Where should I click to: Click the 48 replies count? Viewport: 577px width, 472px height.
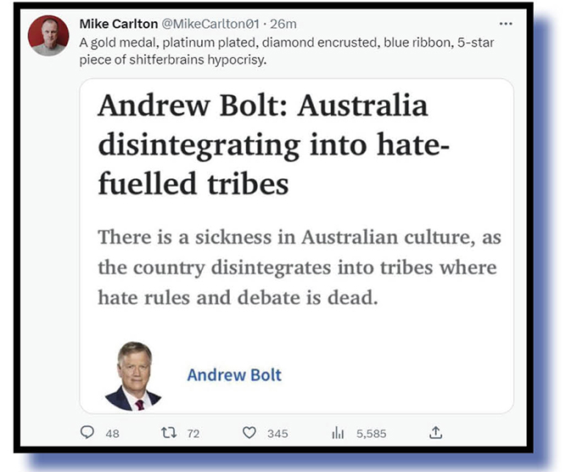tap(112, 434)
